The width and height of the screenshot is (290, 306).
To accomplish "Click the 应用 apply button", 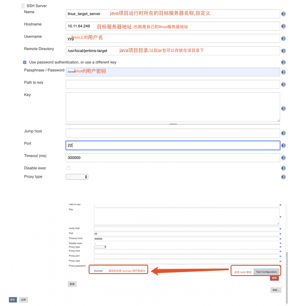I will click(23, 300).
